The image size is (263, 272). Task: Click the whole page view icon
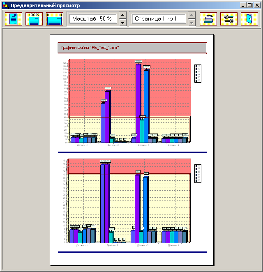coord(14,19)
